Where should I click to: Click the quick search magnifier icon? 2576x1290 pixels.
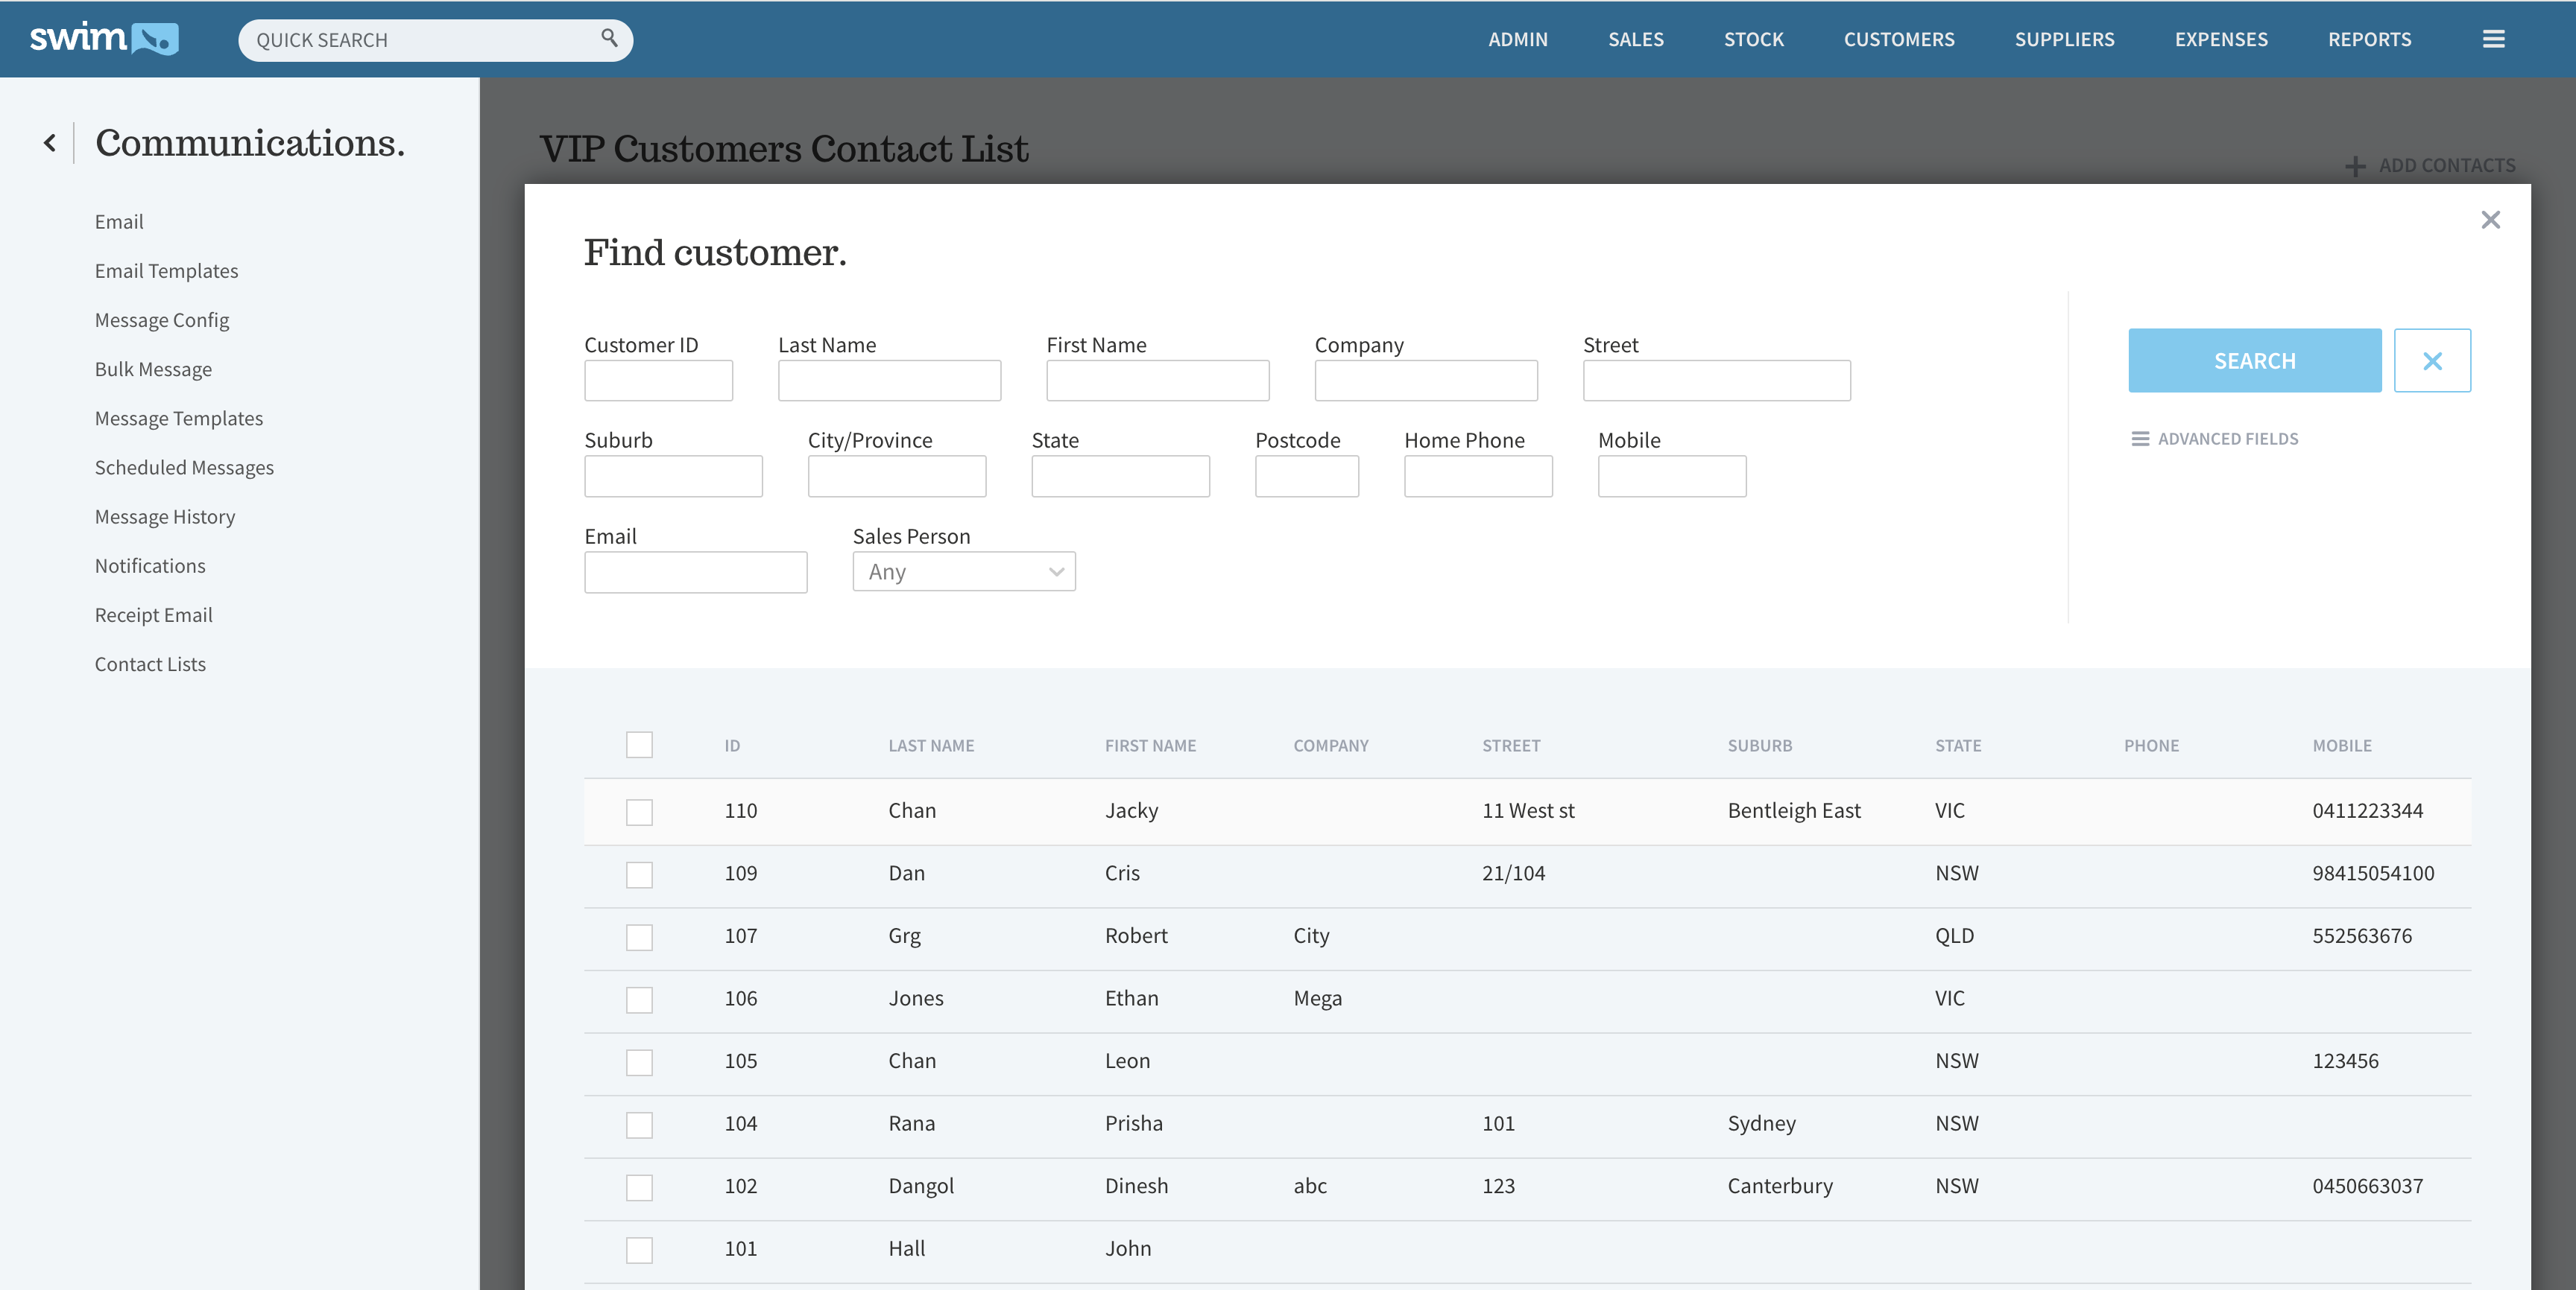609,38
